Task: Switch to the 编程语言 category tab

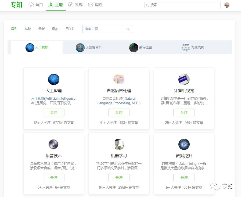Action: [141, 48]
